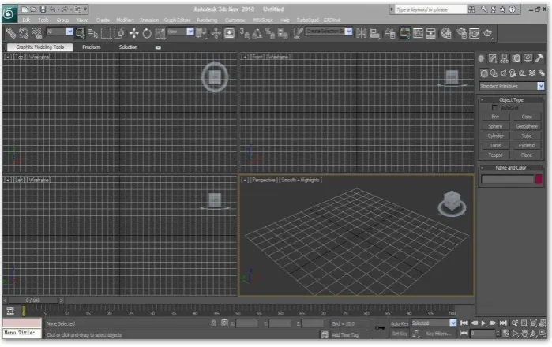Toggle the Angle Snap button
This screenshot has width=552, height=347.
point(257,33)
